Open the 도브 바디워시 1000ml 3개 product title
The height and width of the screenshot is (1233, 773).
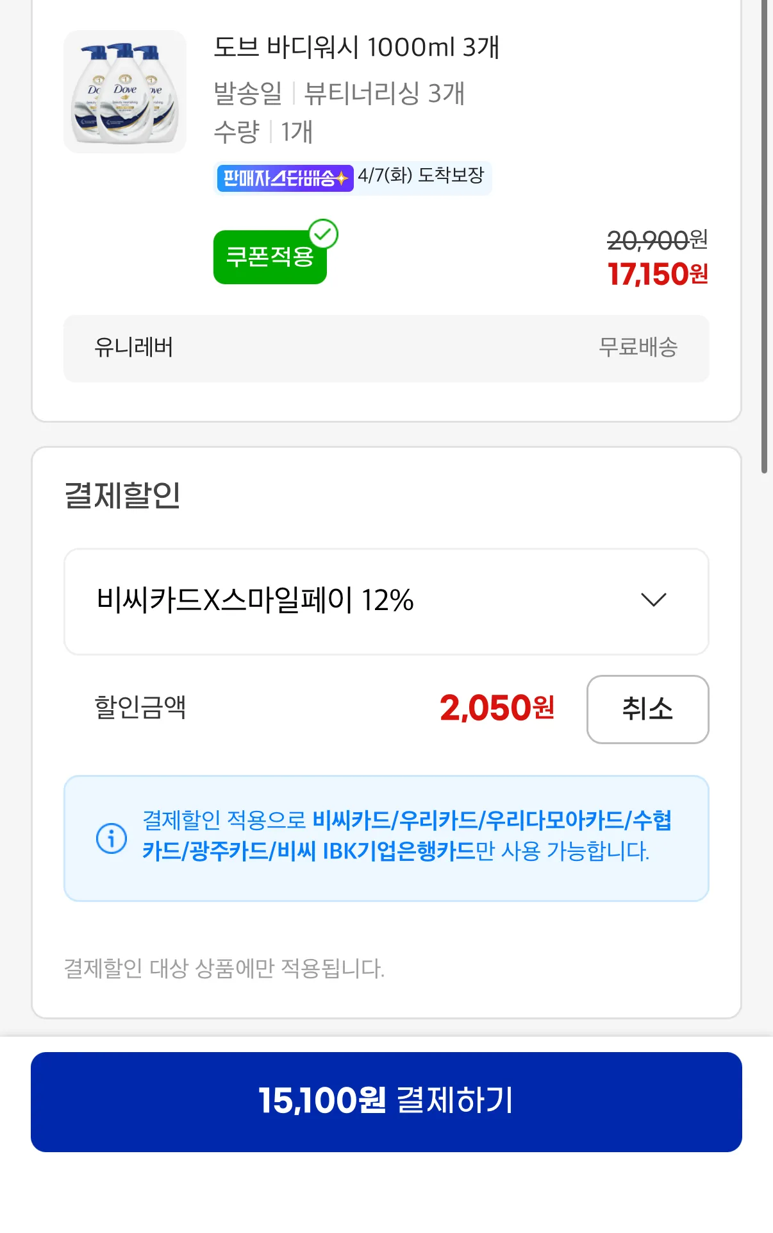click(x=356, y=47)
